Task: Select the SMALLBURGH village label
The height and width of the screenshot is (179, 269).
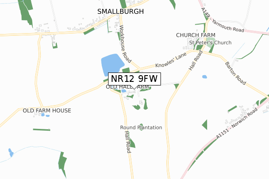Action: pyautogui.click(x=121, y=12)
